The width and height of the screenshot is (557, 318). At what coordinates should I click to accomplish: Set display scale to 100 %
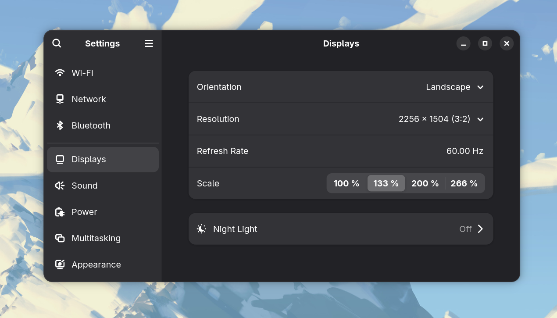[346, 183]
